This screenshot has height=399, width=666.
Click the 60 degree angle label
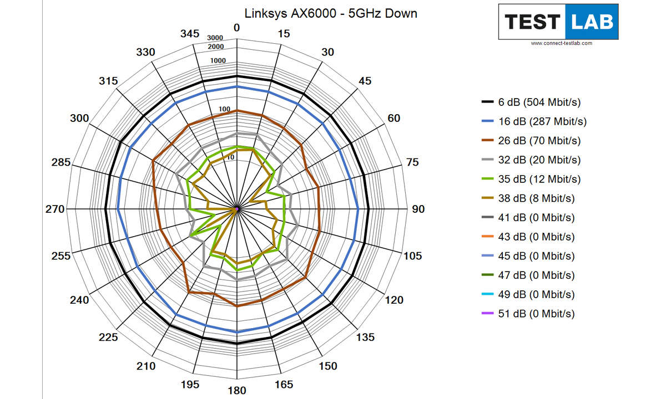[393, 118]
